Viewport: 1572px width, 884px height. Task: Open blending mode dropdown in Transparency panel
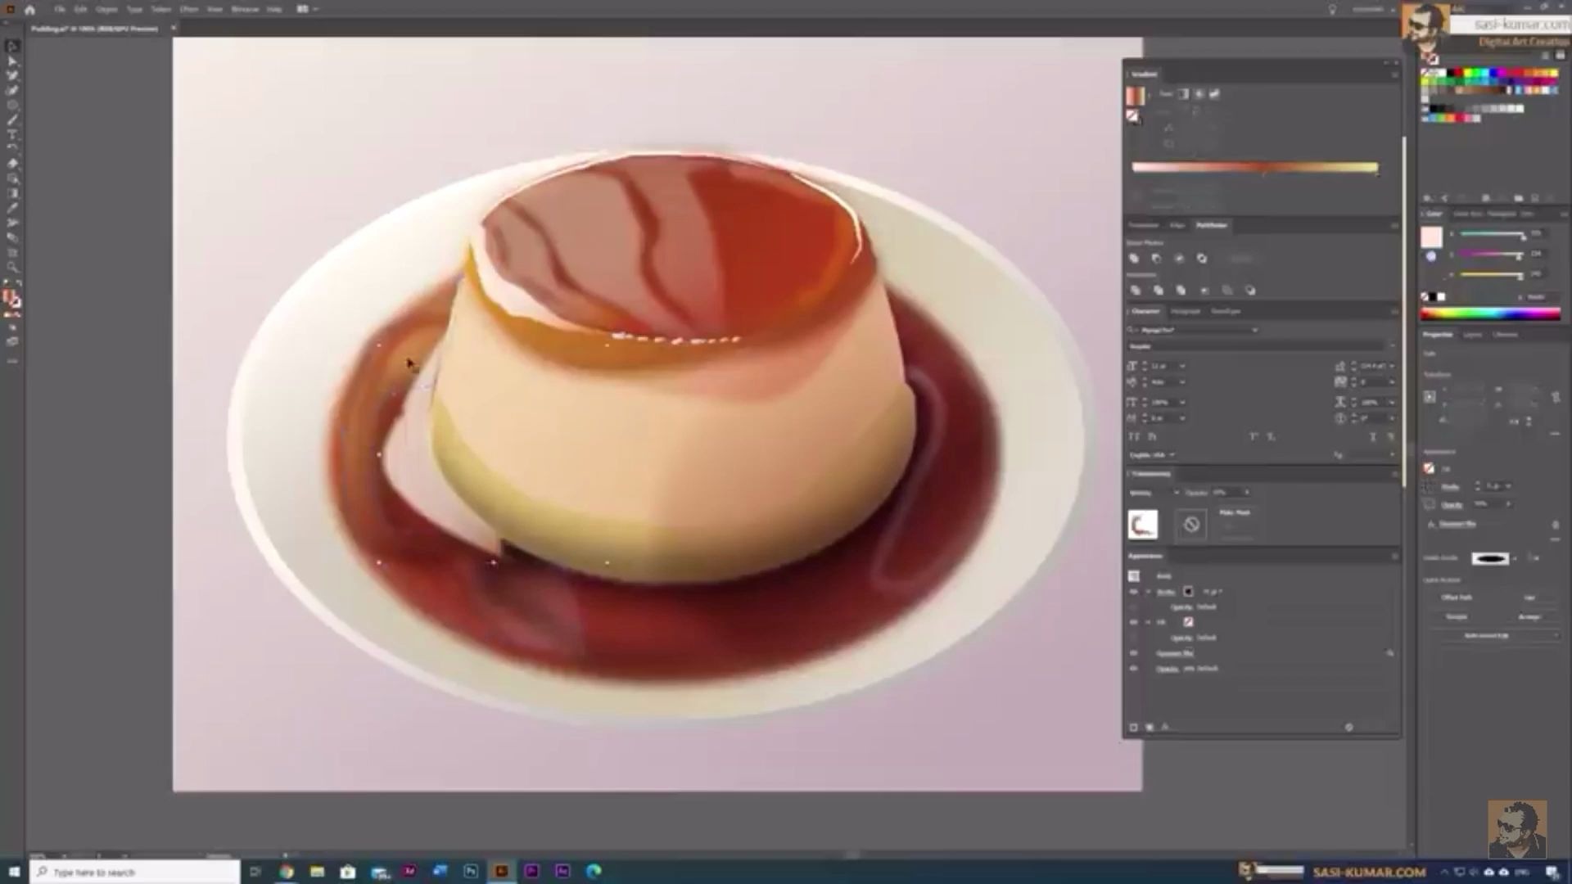pos(1154,493)
